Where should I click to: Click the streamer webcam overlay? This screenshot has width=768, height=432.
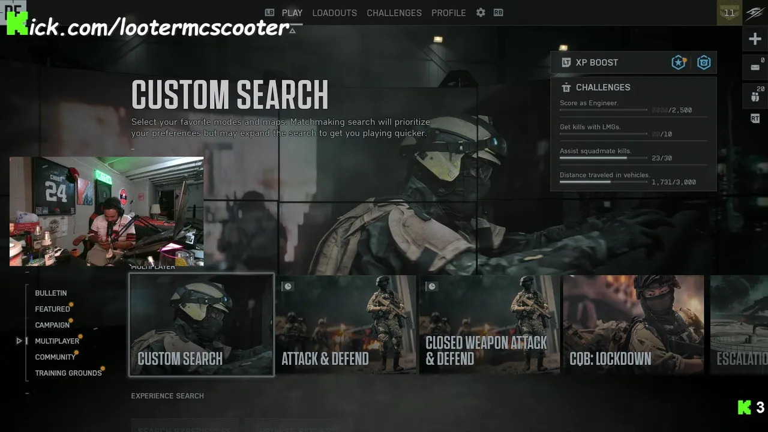(107, 211)
